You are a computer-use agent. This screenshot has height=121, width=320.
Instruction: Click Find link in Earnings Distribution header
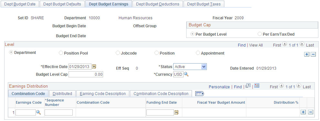pyautogui.click(x=238, y=87)
